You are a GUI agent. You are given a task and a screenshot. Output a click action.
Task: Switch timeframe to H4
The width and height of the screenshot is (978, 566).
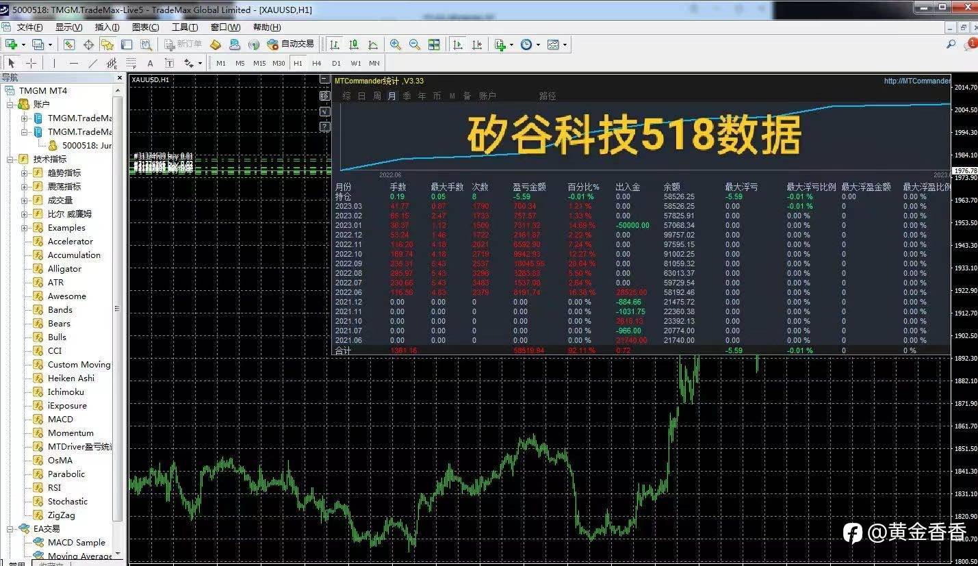(x=316, y=63)
